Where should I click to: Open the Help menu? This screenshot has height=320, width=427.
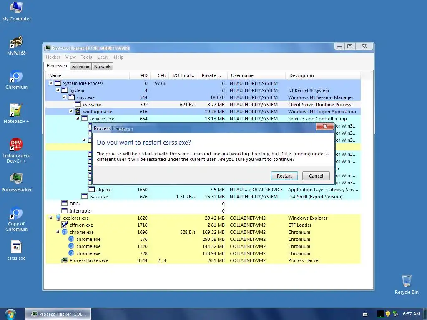pos(119,57)
